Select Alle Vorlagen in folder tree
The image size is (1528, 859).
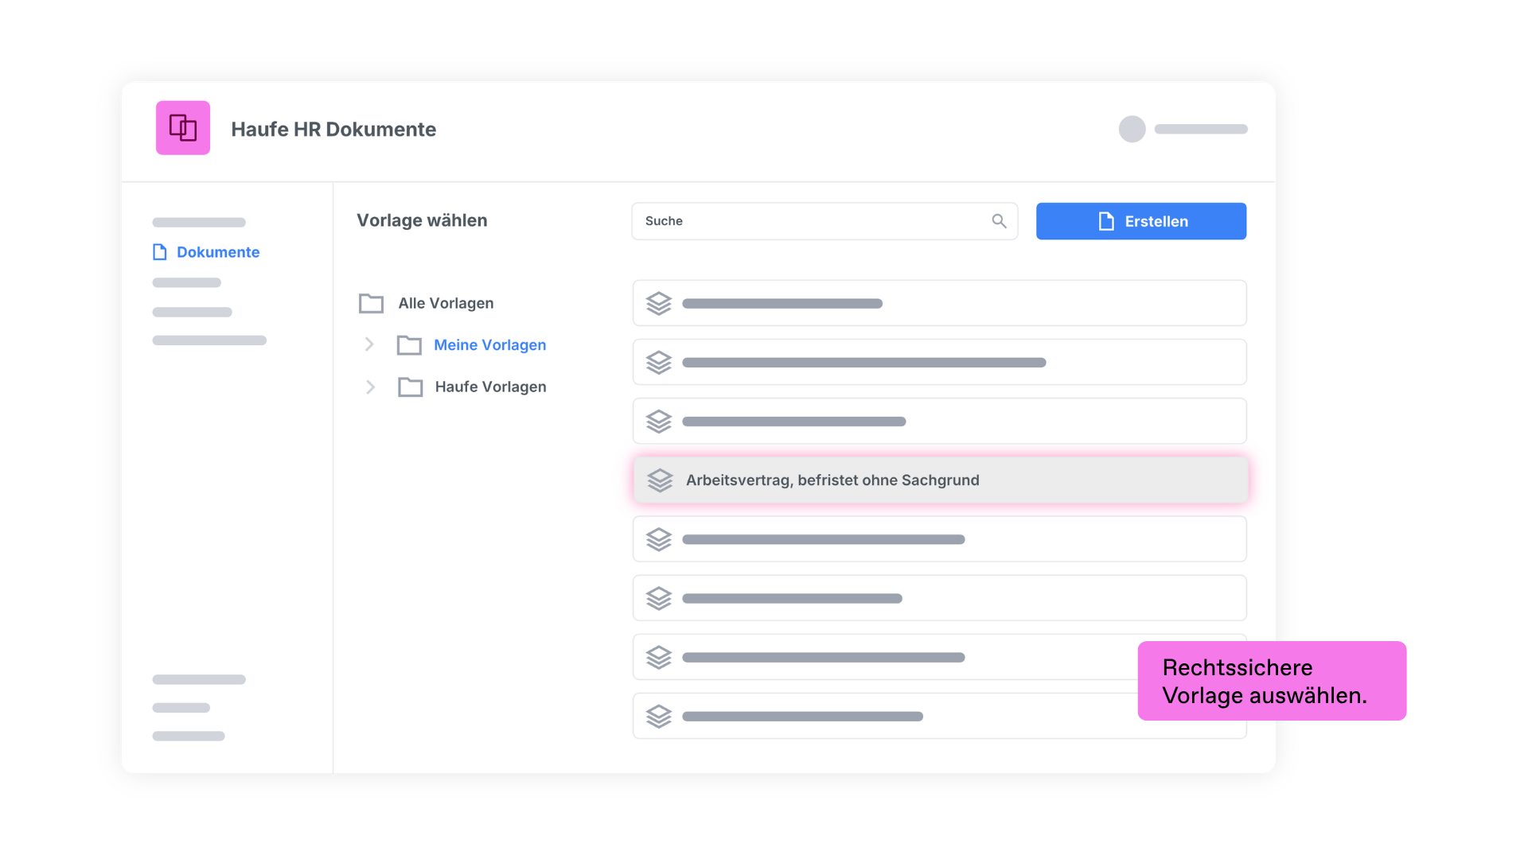coord(446,303)
